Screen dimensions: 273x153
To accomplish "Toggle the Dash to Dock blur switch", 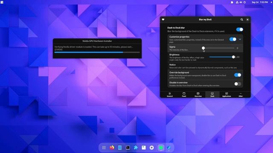I will (240, 29).
